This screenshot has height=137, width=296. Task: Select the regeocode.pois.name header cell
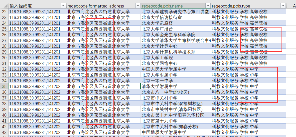pos(176,6)
